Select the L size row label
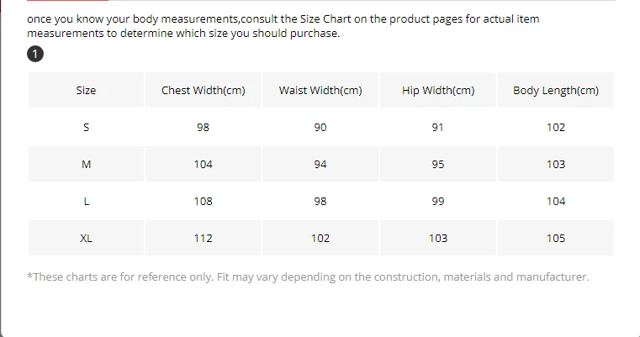Image resolution: width=640 pixels, height=337 pixels. pyautogui.click(x=86, y=201)
